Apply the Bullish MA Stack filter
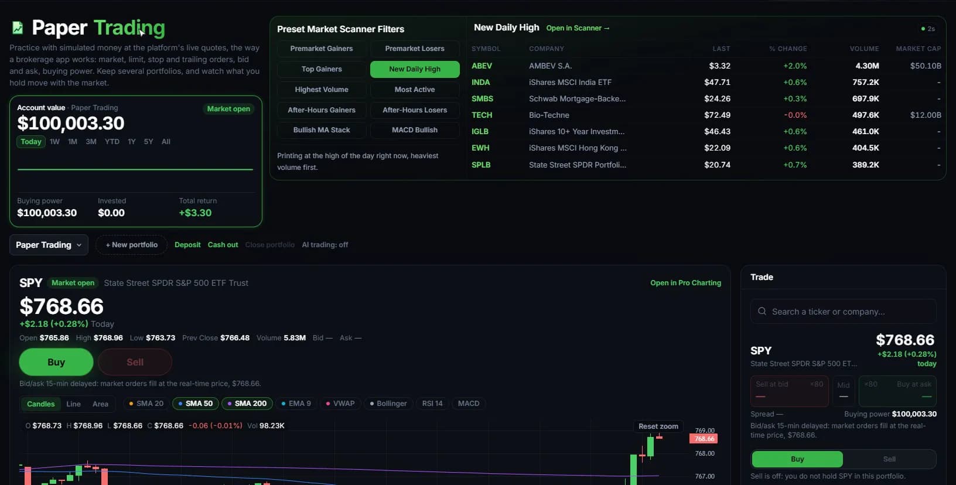Screen dimensions: 956x485 (322, 130)
